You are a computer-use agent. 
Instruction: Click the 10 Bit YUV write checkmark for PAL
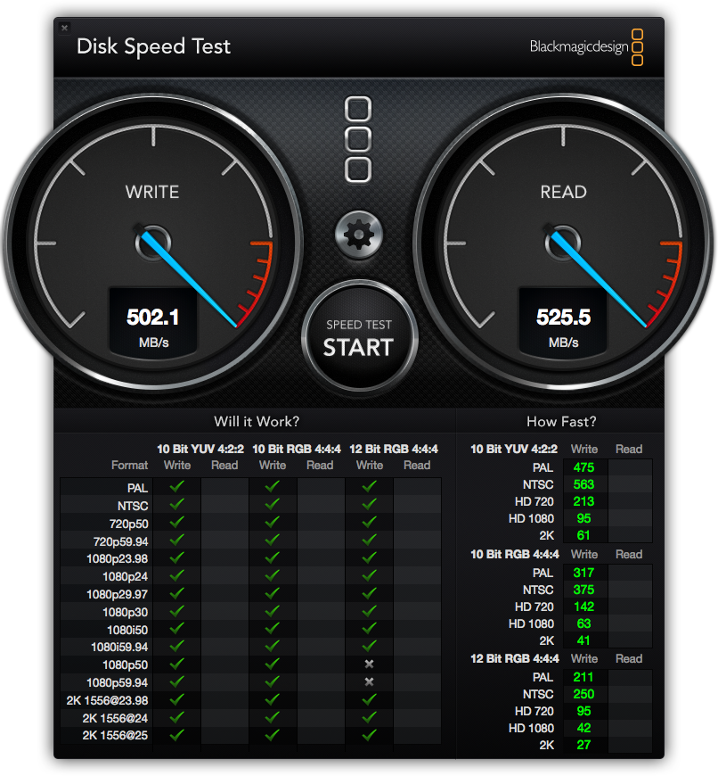click(x=176, y=486)
